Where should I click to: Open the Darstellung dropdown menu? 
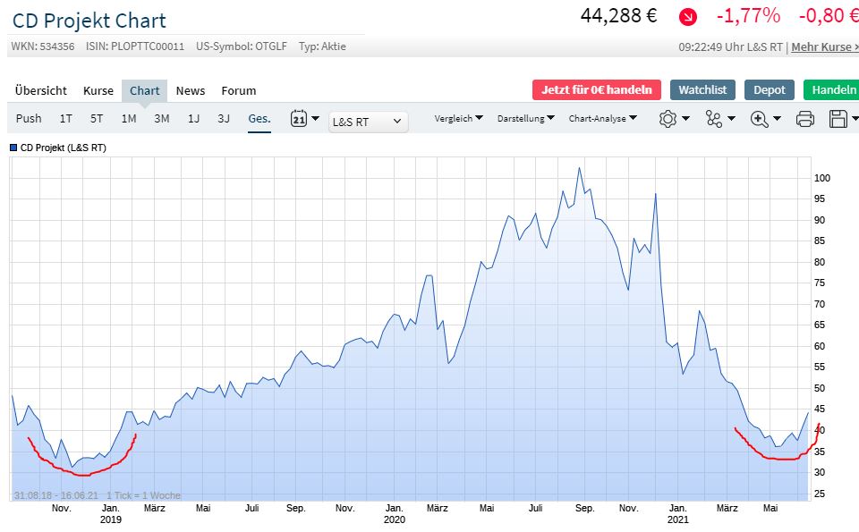coord(525,118)
